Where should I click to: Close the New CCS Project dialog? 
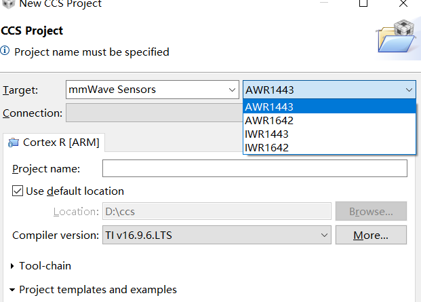(x=405, y=3)
